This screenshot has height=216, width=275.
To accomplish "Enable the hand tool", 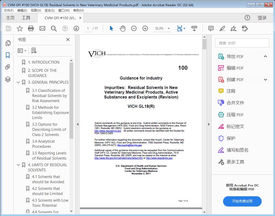I will [x=123, y=28].
